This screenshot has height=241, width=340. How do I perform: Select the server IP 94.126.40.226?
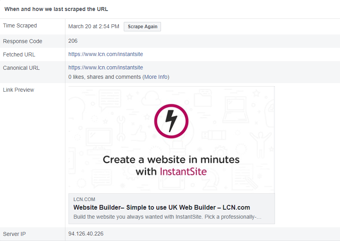tap(86, 234)
